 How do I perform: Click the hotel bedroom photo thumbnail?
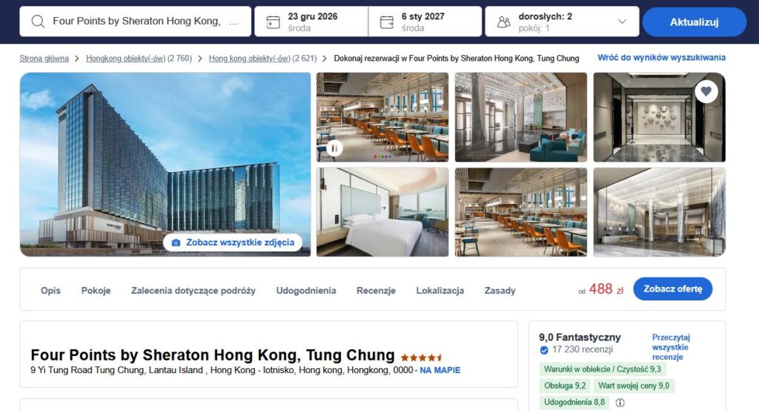tap(382, 211)
